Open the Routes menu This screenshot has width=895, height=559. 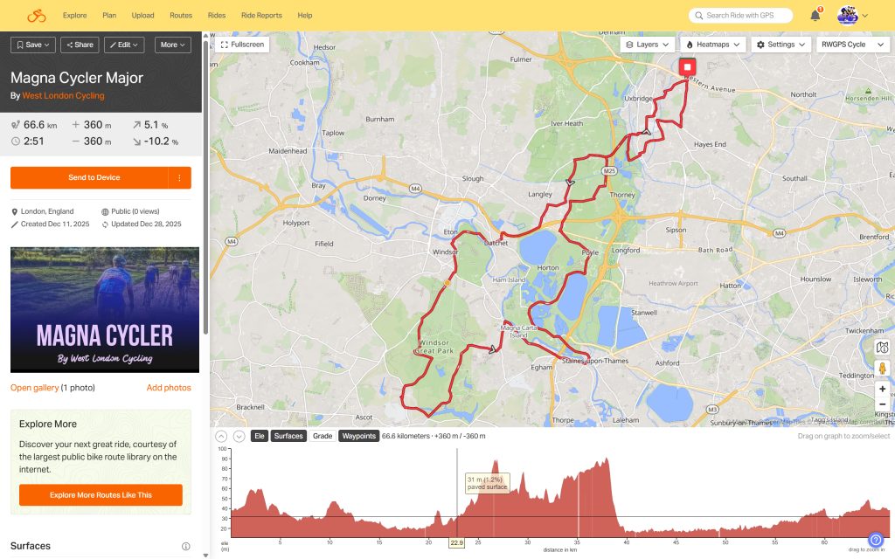(x=181, y=16)
